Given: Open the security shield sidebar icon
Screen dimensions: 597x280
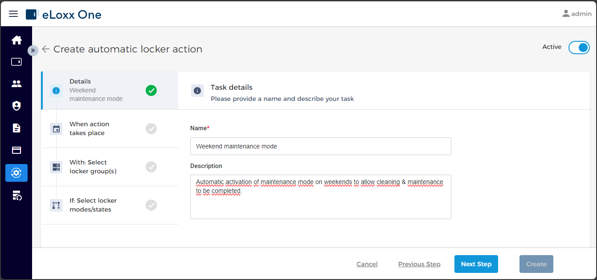Looking at the screenshot, I should click(16, 106).
